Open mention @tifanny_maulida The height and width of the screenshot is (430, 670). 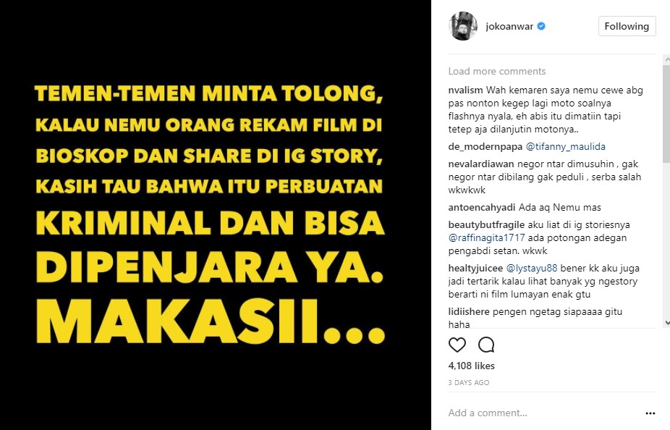565,147
